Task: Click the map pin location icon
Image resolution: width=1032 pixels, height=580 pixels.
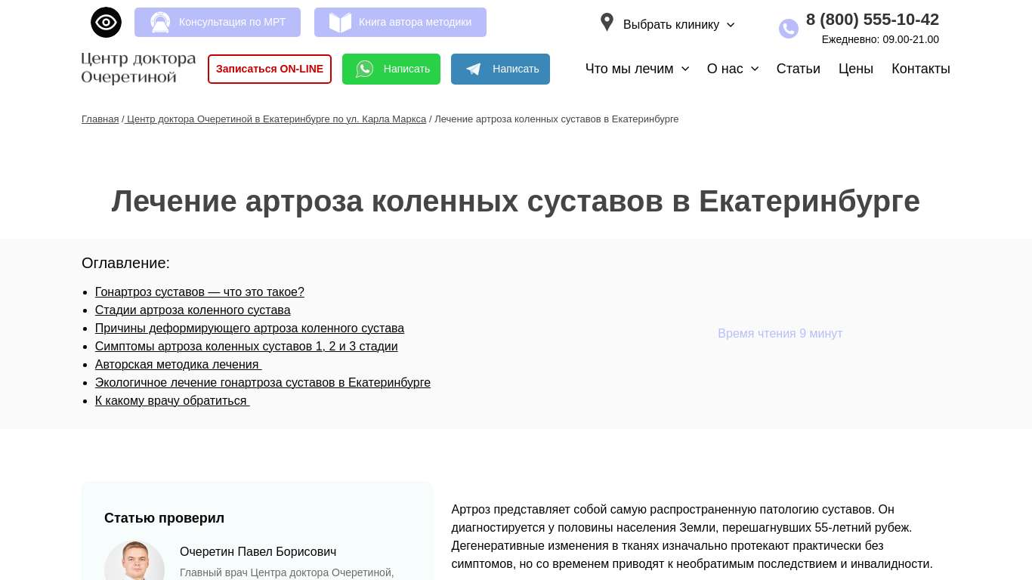Action: 607,23
